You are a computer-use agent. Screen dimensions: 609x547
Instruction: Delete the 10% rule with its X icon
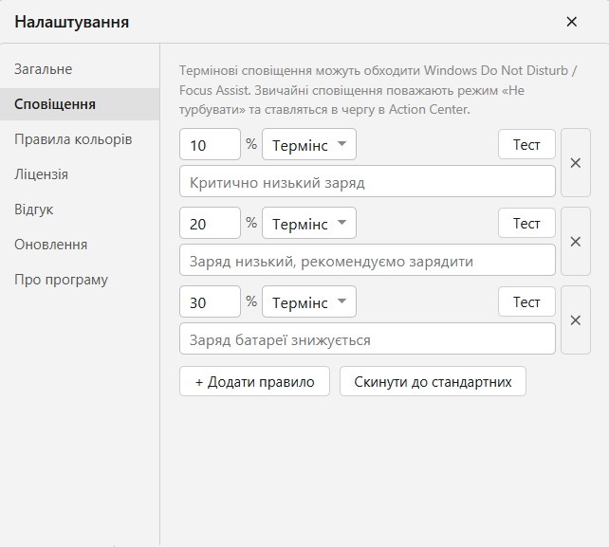click(576, 163)
